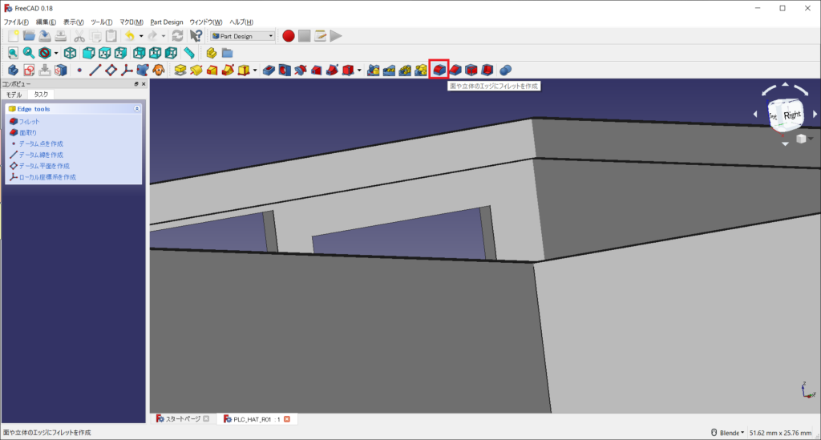Open the ツール menu
The image size is (821, 440).
click(102, 22)
